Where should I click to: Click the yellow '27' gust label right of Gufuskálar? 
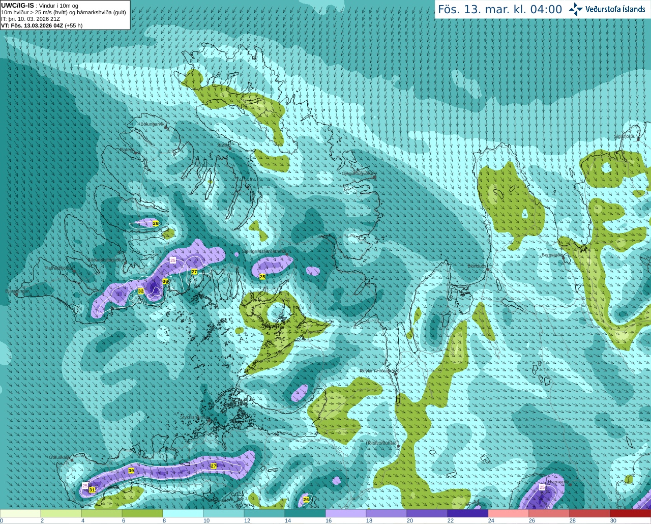[x=214, y=466]
